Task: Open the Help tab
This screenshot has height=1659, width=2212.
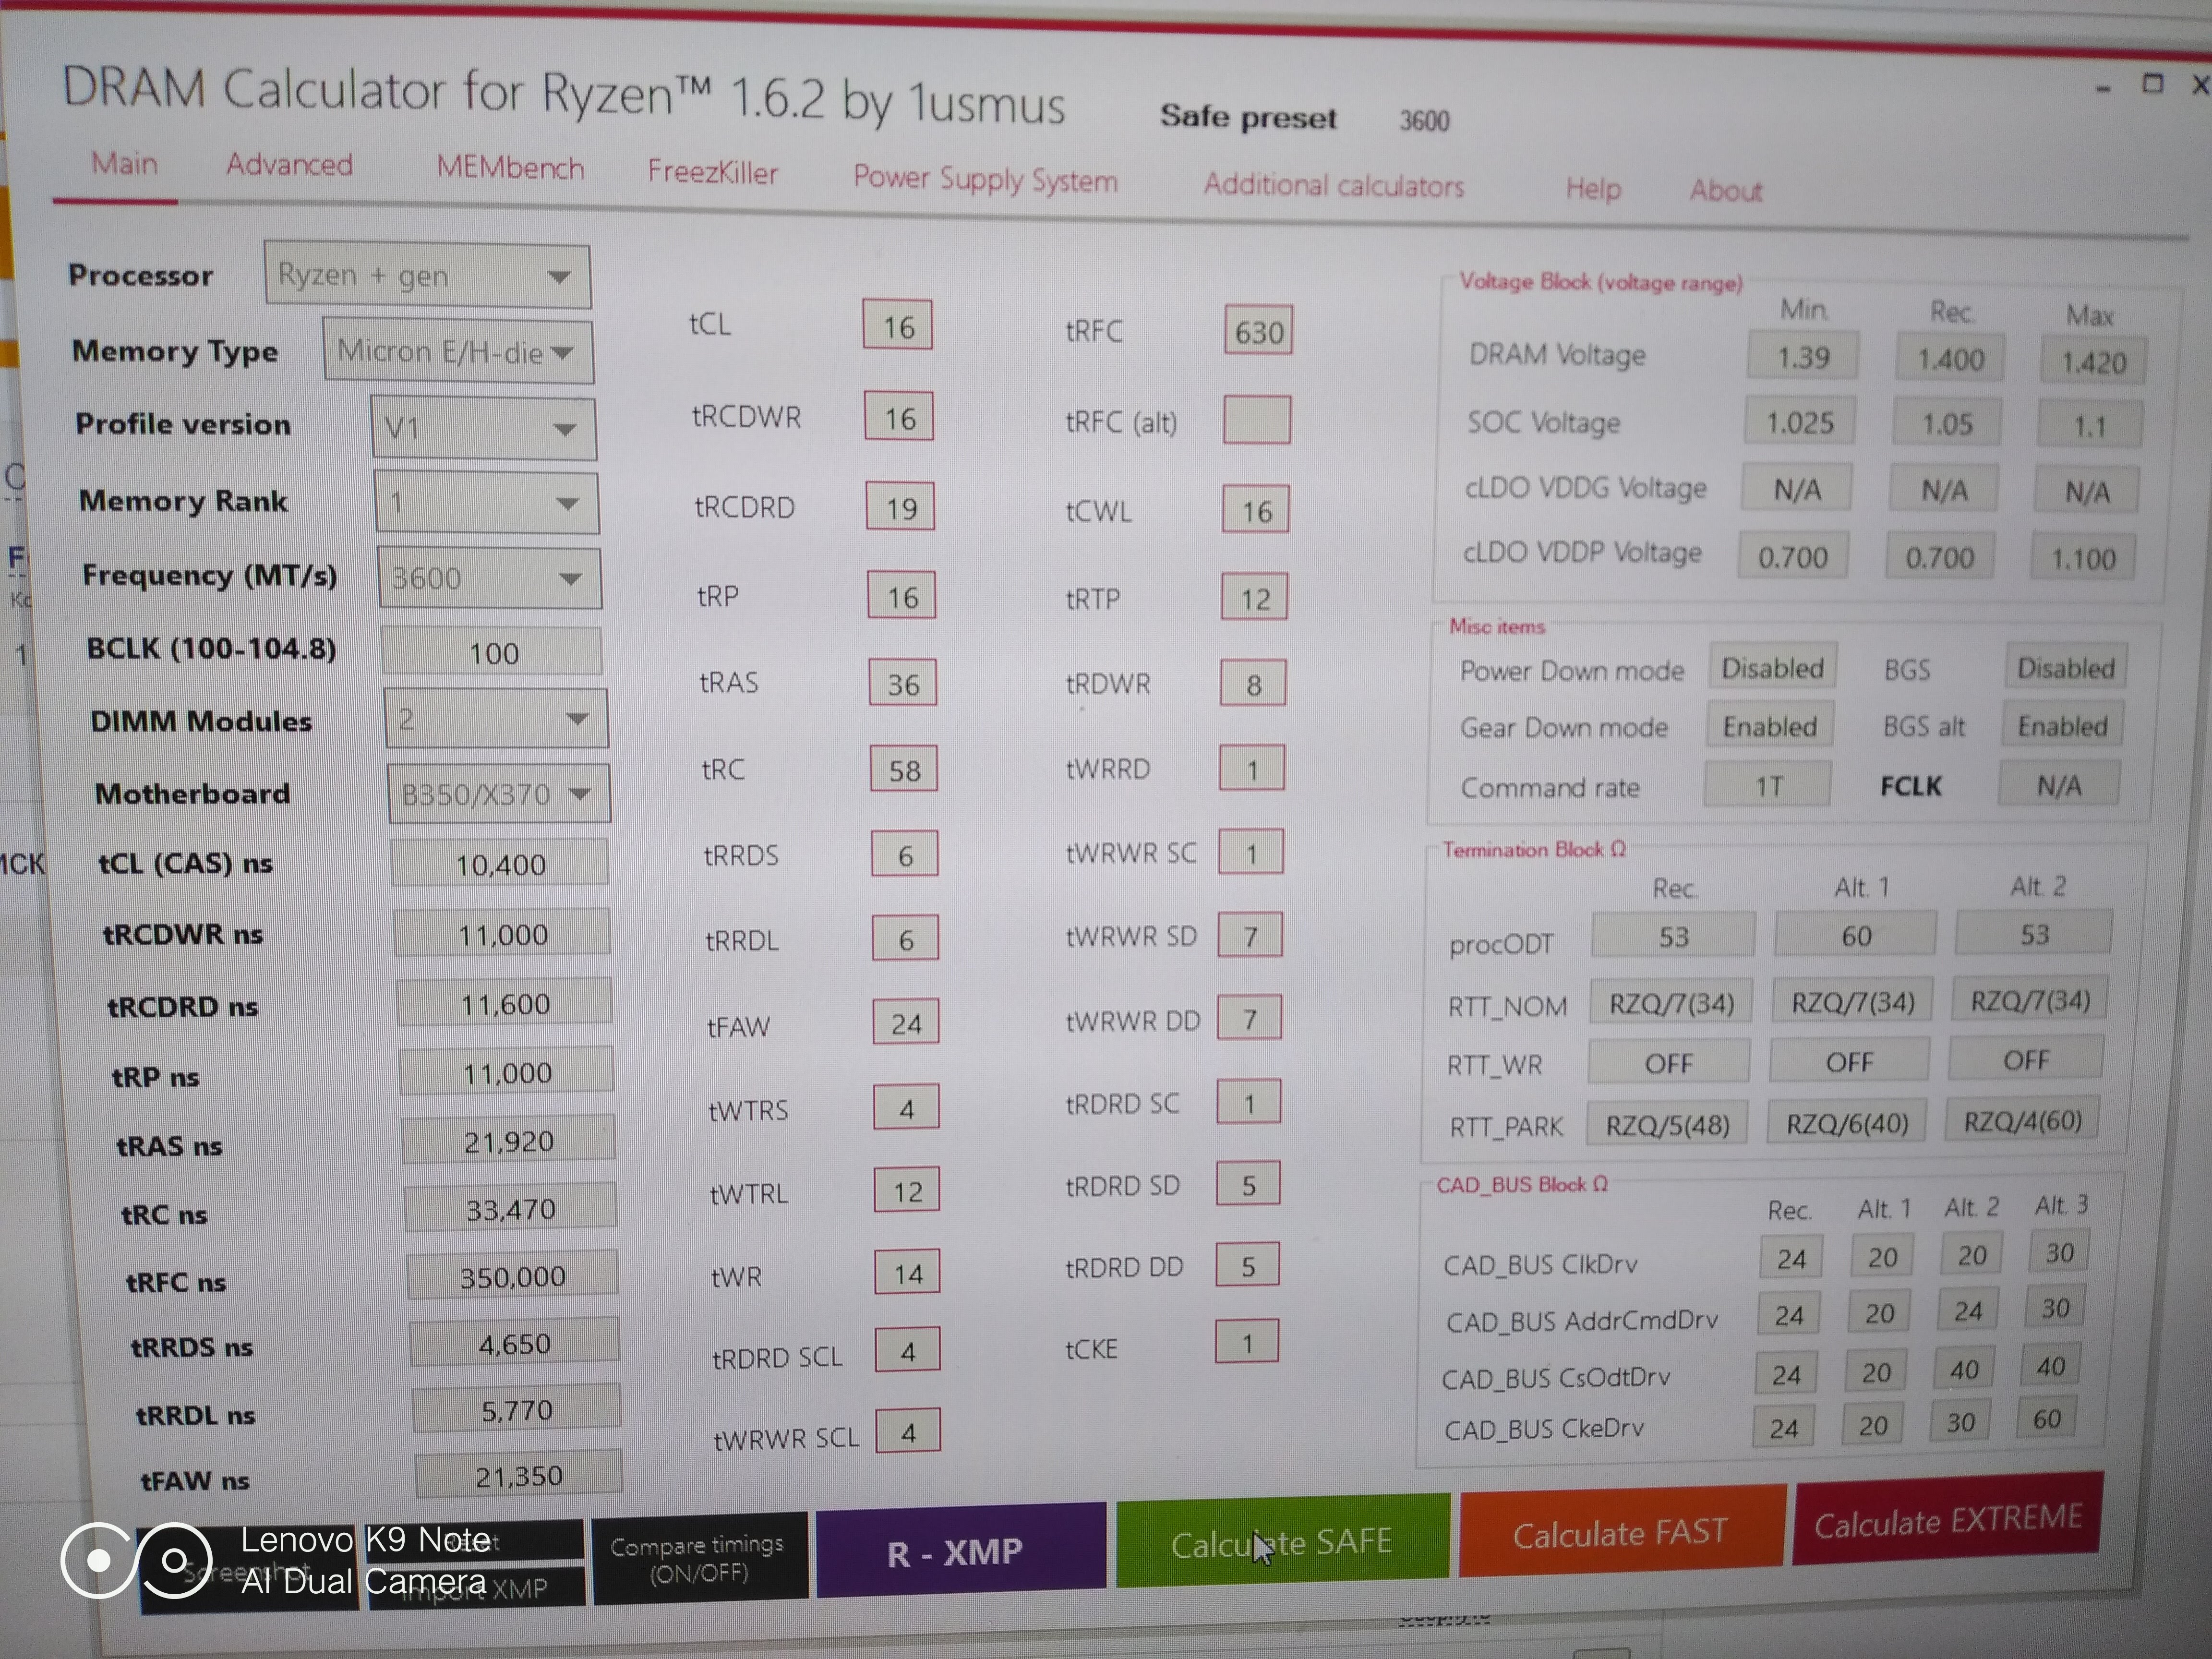Action: coord(1593,189)
